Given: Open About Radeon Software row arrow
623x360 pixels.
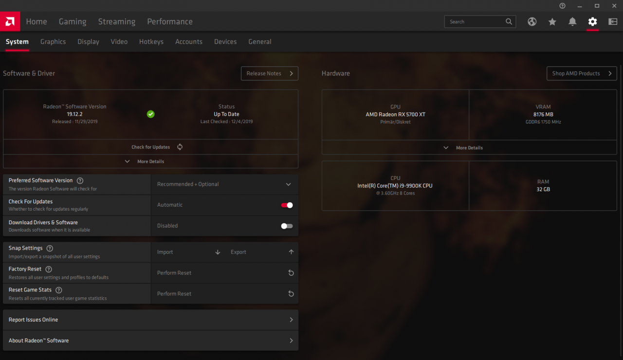Looking at the screenshot, I should pyautogui.click(x=291, y=341).
